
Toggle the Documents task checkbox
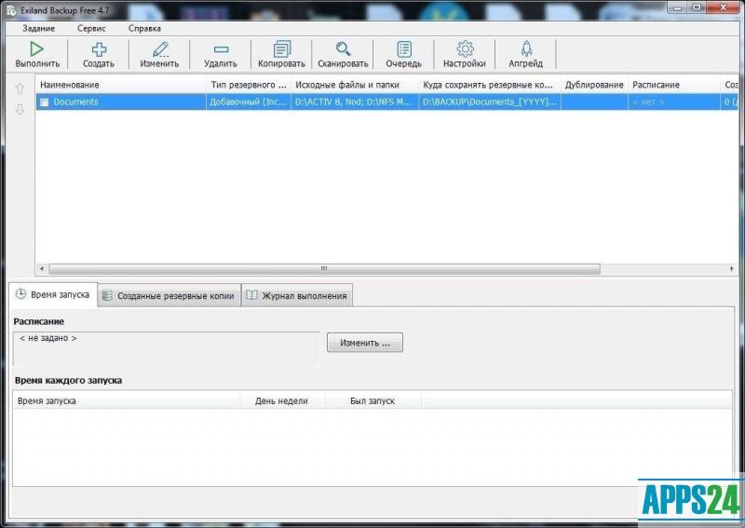pyautogui.click(x=44, y=102)
